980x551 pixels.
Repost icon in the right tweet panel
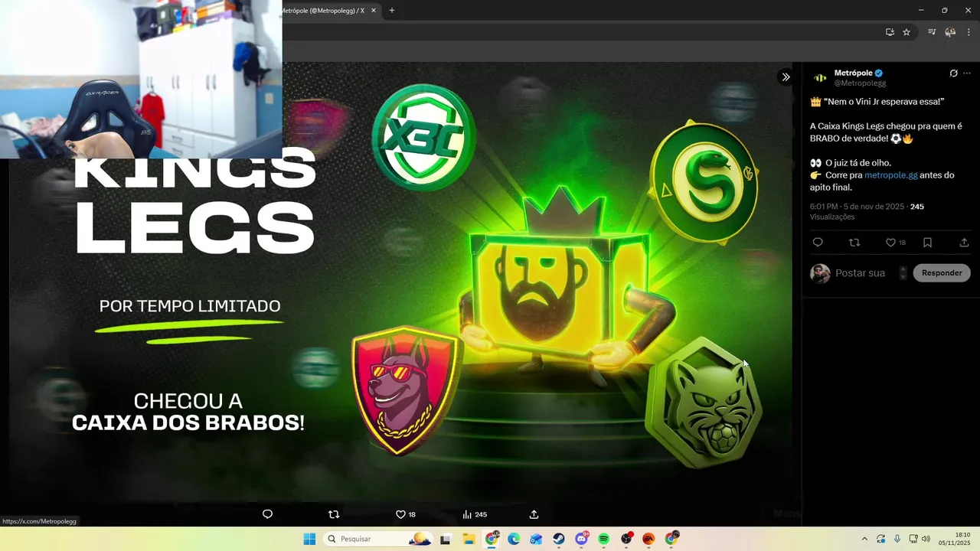[854, 243]
